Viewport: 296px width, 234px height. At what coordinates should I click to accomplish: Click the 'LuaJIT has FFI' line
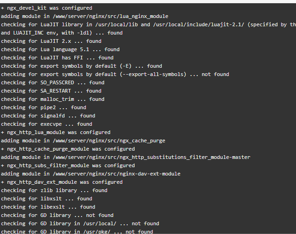[x=57, y=58]
